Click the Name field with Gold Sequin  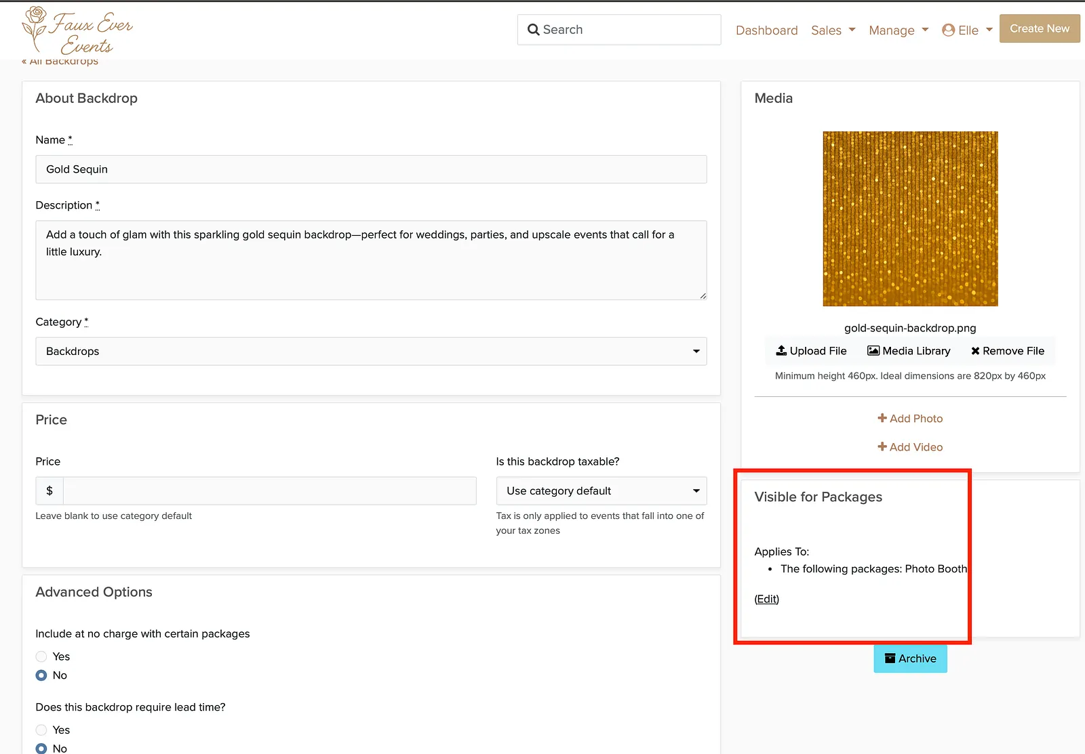click(371, 169)
